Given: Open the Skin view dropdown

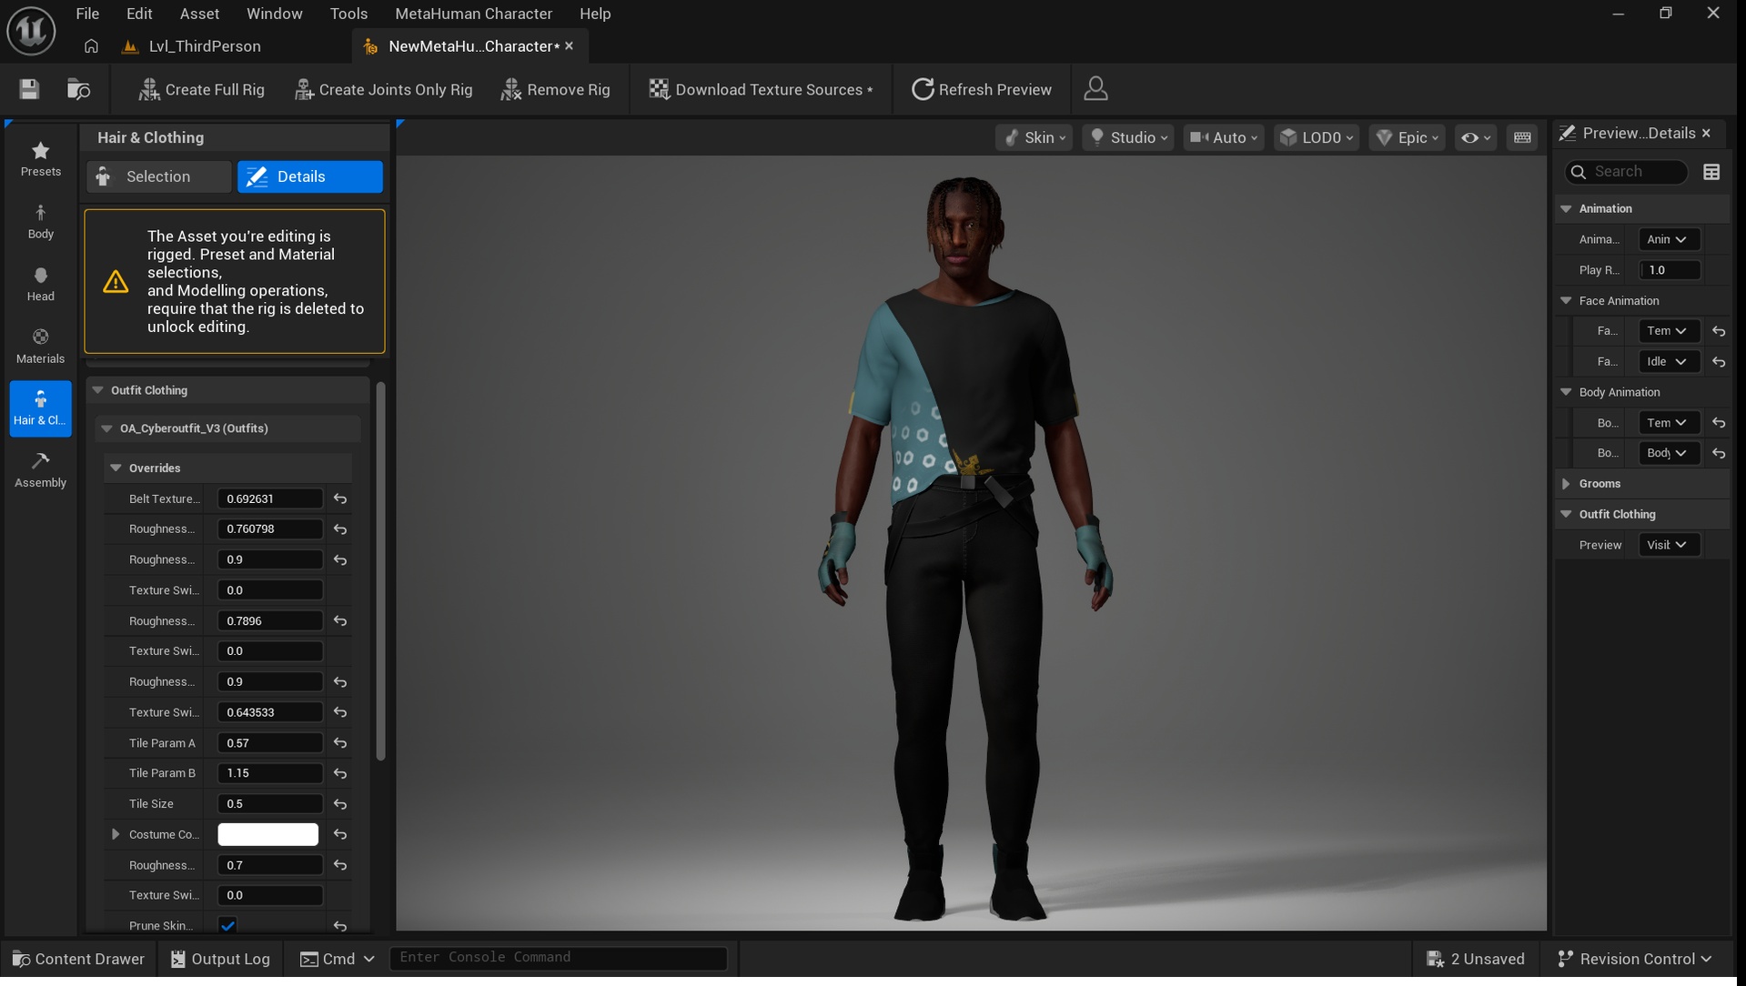Looking at the screenshot, I should coord(1034,137).
